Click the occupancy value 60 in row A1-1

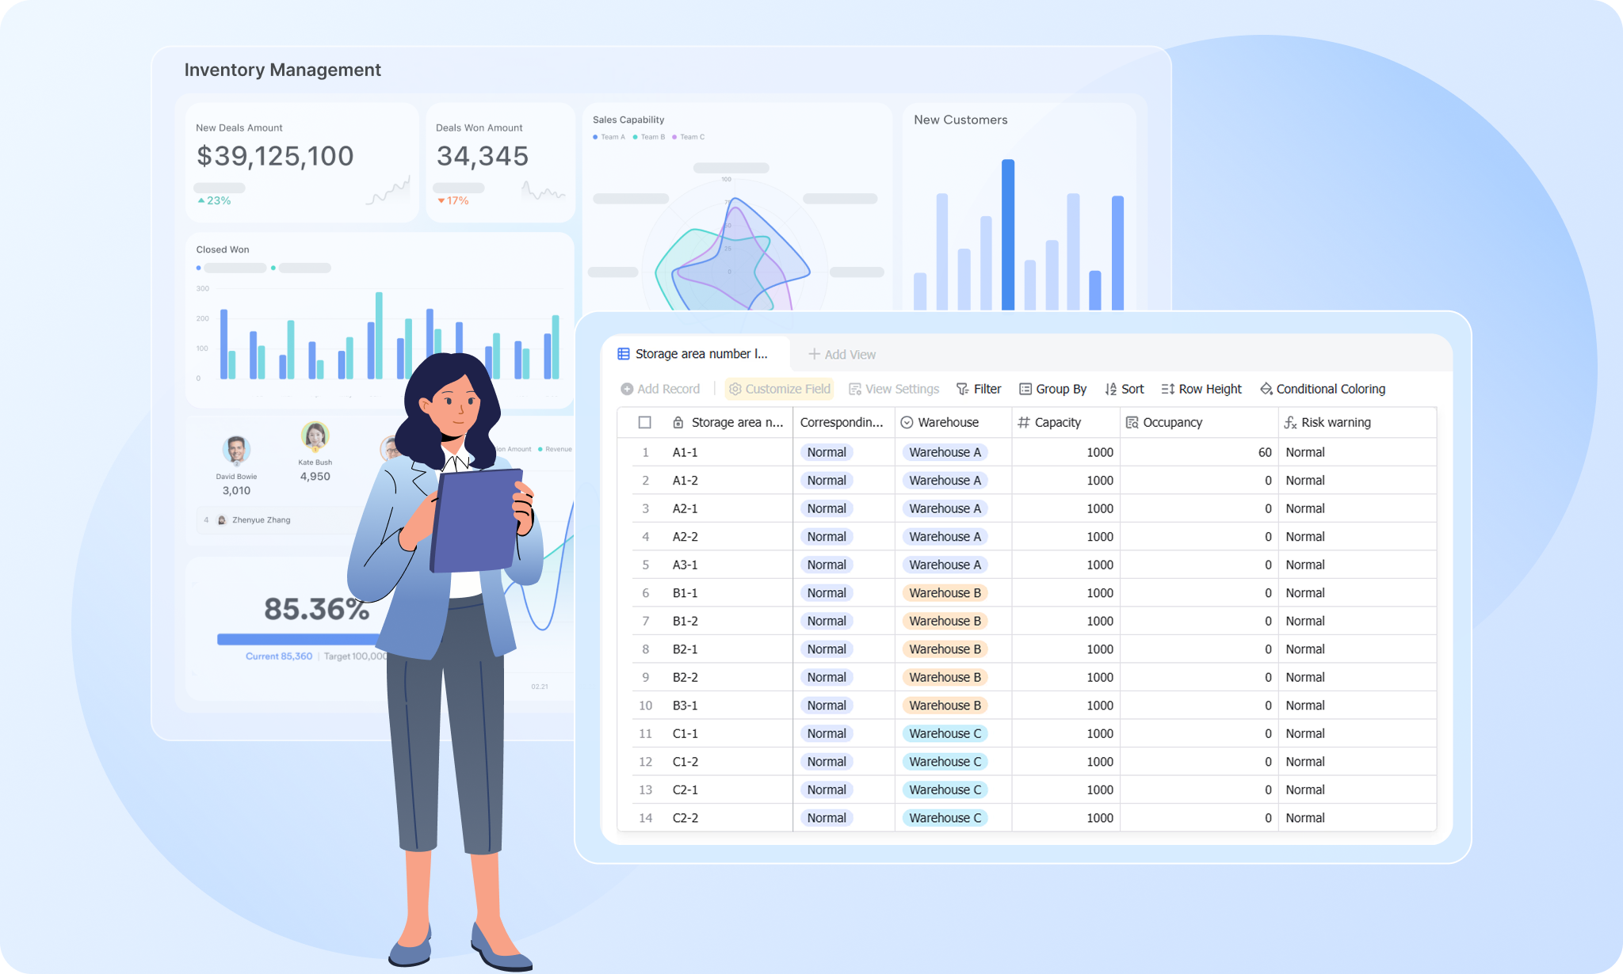coord(1265,452)
